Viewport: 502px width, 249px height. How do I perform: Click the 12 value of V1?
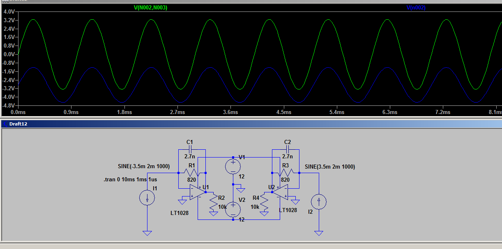tap(242, 176)
